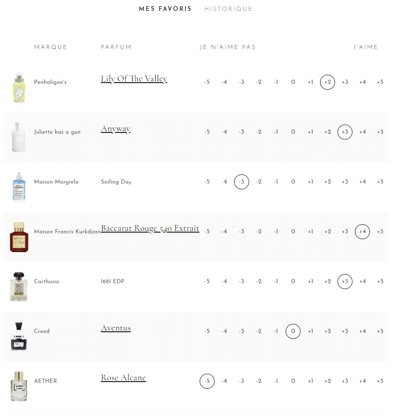This screenshot has width=406, height=419.
Task: Rate Anyway as -2
Action: tap(259, 132)
